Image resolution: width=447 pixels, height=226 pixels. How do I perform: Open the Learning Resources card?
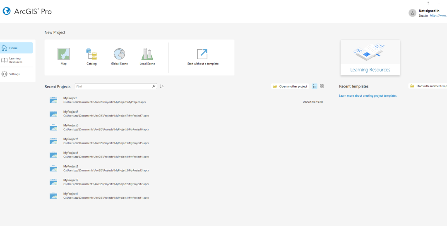pyautogui.click(x=370, y=57)
